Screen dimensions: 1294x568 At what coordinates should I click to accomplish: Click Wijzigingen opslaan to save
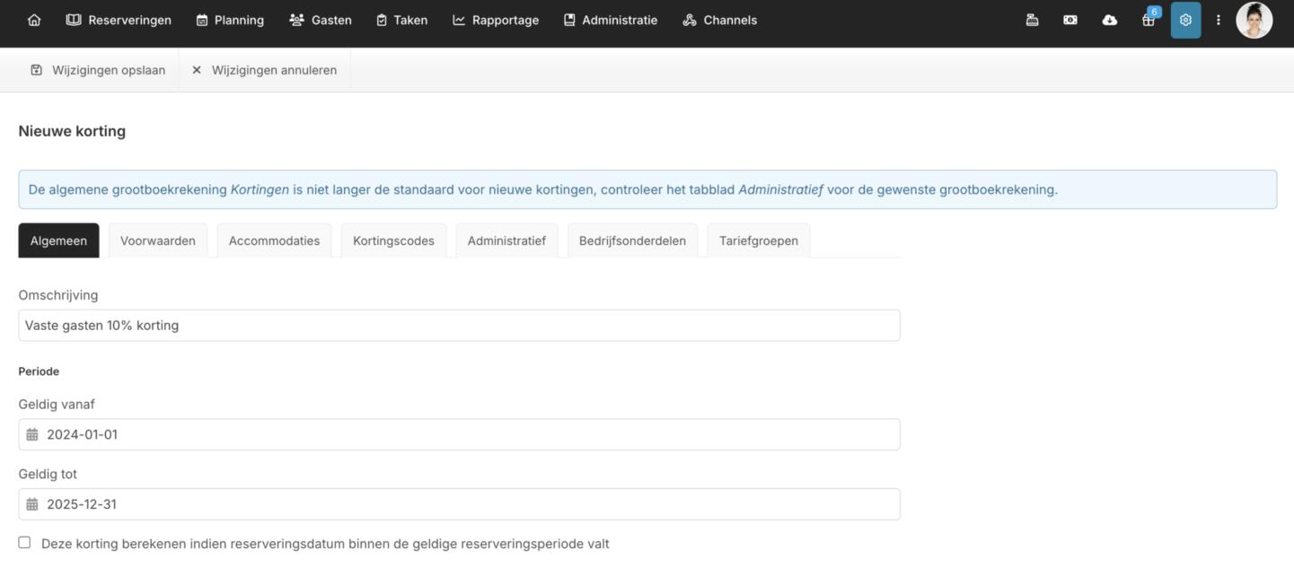[x=98, y=70]
